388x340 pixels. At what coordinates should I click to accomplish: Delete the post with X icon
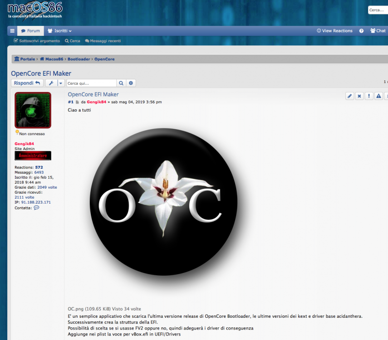(x=359, y=96)
